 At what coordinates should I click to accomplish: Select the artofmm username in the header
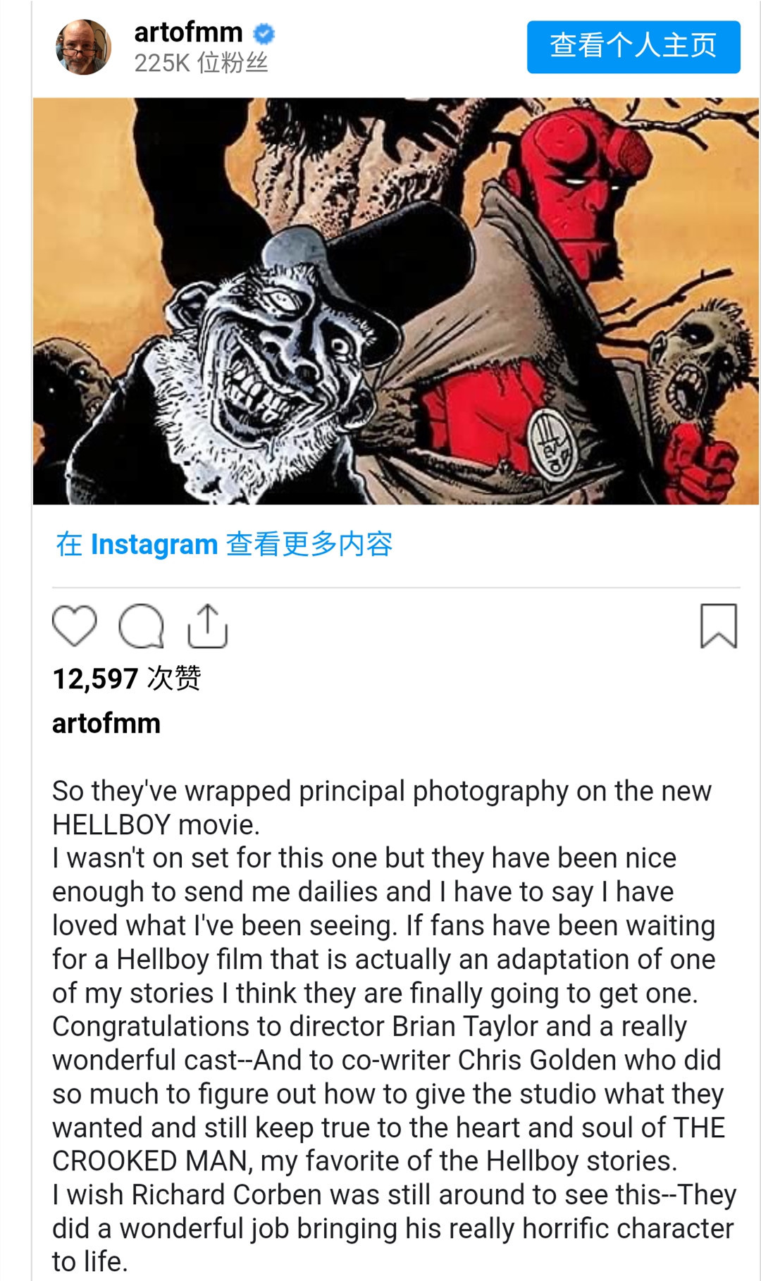click(188, 32)
